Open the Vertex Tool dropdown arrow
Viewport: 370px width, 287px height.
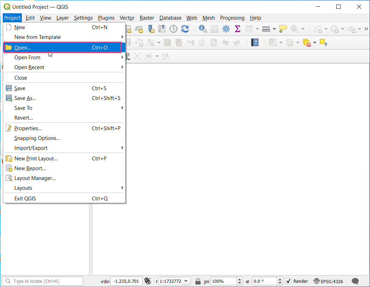pos(159,43)
